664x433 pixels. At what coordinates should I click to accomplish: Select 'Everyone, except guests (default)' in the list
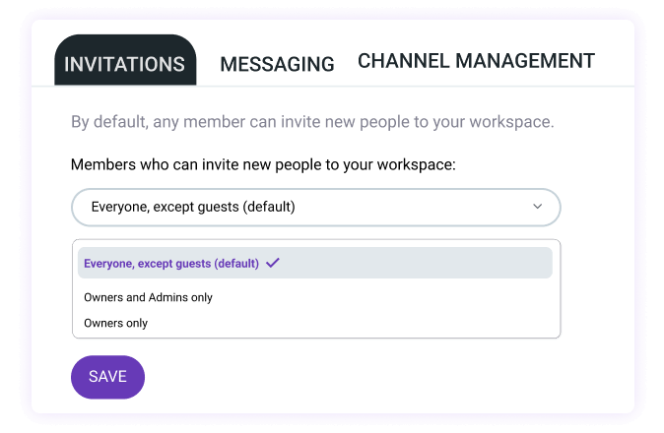pos(171,263)
